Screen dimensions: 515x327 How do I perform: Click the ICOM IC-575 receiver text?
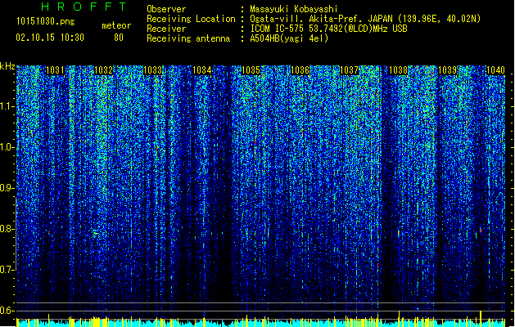pyautogui.click(x=329, y=29)
